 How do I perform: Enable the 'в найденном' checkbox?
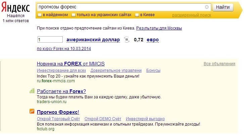tap(40, 15)
